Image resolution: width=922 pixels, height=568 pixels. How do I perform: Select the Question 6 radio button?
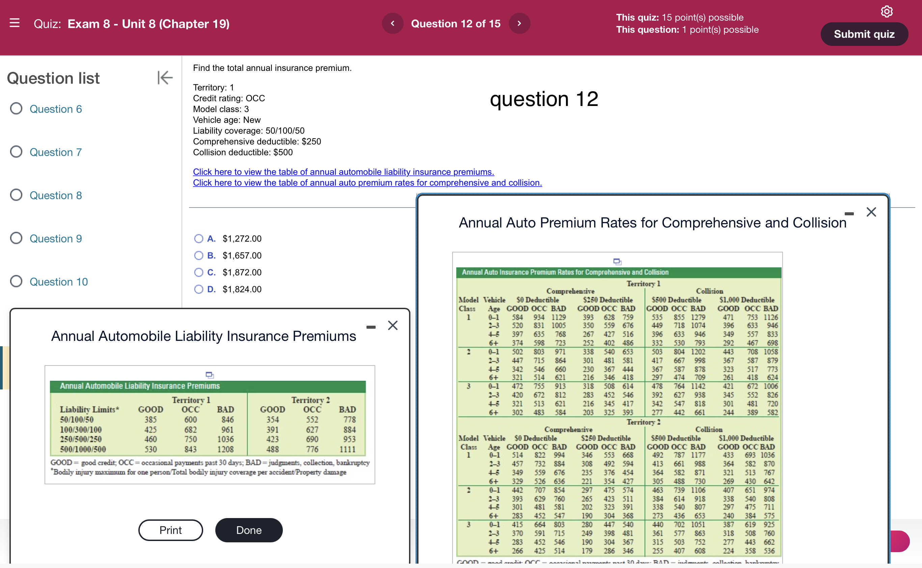pyautogui.click(x=16, y=109)
